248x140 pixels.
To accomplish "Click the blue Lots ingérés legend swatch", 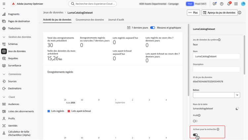I will pos(49,111).
